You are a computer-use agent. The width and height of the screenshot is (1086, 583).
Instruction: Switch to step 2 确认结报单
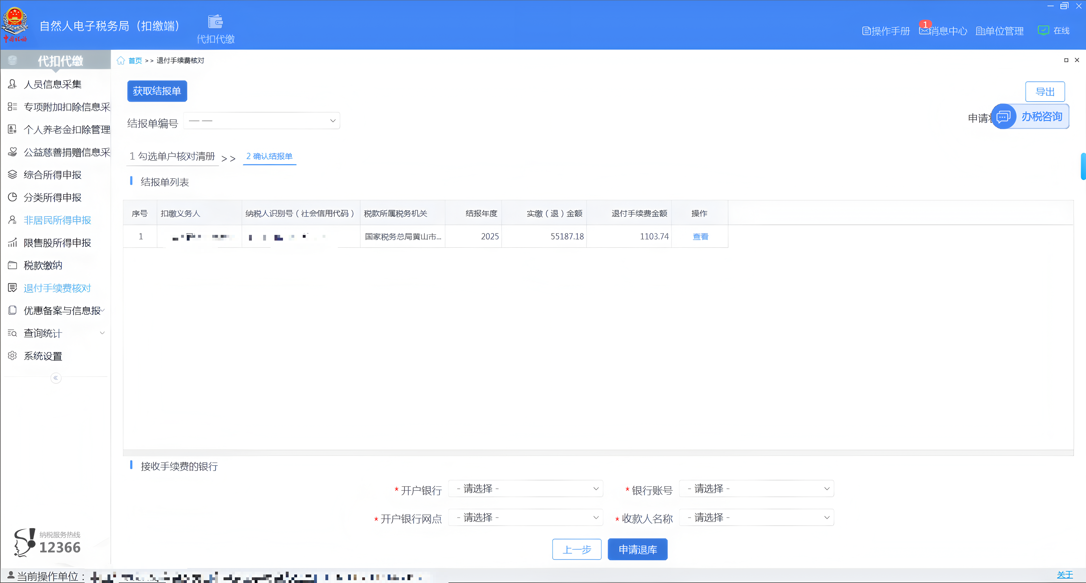269,157
